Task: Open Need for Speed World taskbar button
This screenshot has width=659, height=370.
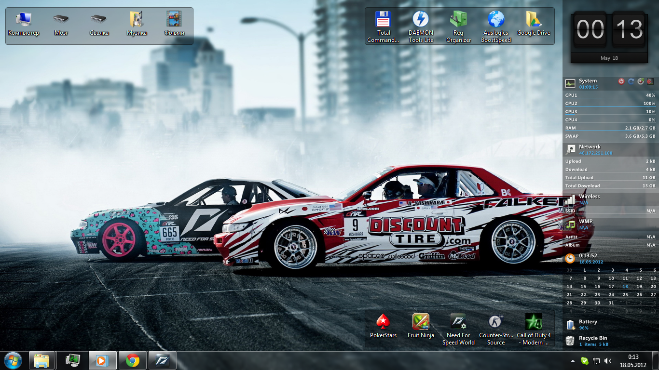Action: pyautogui.click(x=163, y=360)
